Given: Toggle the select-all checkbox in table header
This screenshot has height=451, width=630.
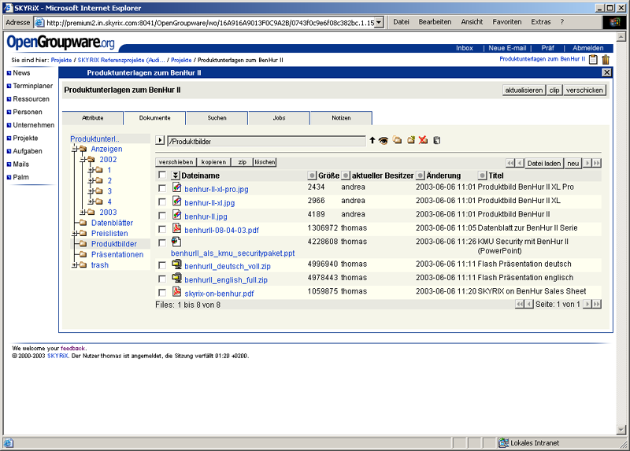Looking at the screenshot, I should (x=162, y=175).
